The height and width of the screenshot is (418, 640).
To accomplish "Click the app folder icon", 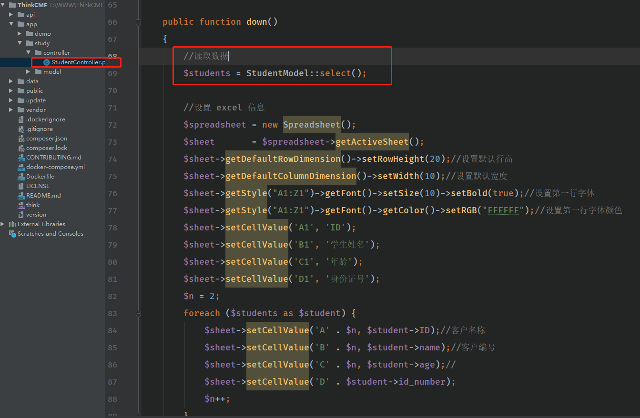I will (x=21, y=24).
